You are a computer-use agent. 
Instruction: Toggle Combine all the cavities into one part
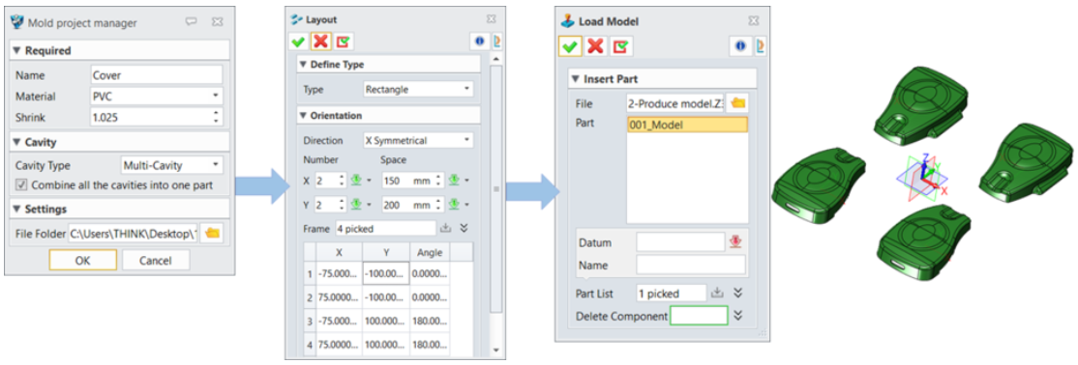click(x=21, y=184)
